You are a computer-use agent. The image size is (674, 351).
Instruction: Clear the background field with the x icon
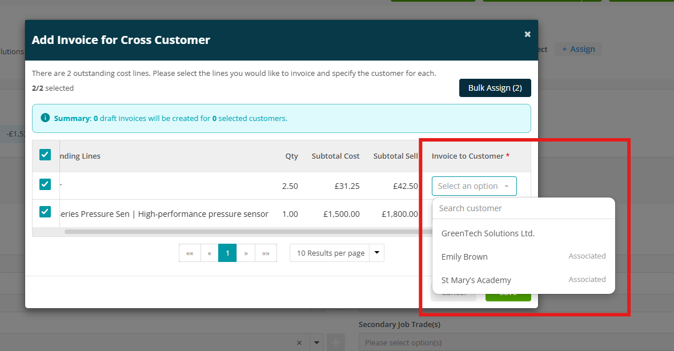click(299, 343)
